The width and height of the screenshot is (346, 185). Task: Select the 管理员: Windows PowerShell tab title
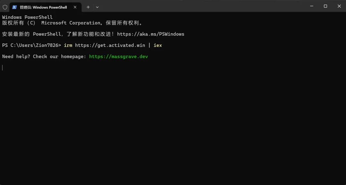tap(43, 7)
